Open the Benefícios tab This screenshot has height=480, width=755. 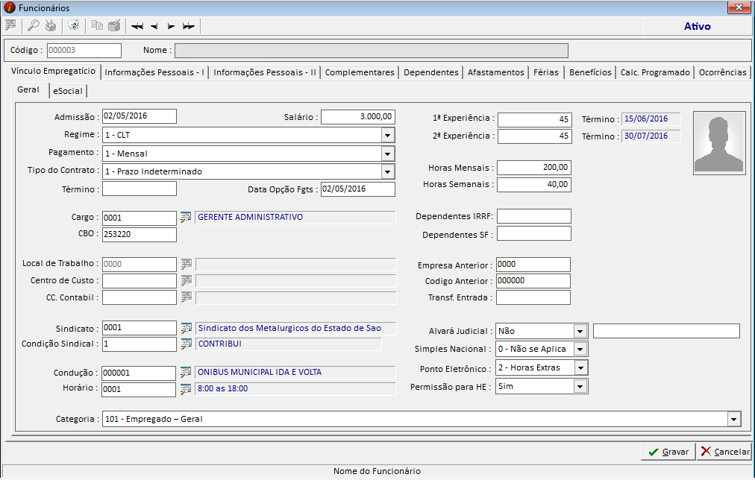pos(590,72)
